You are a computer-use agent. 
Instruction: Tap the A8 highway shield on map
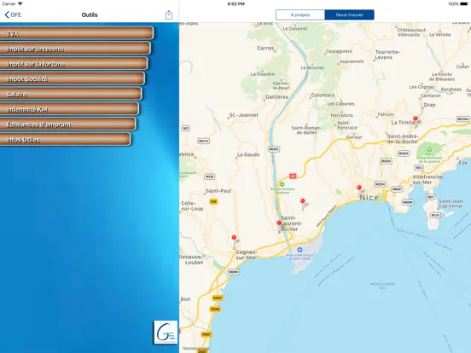293,176
